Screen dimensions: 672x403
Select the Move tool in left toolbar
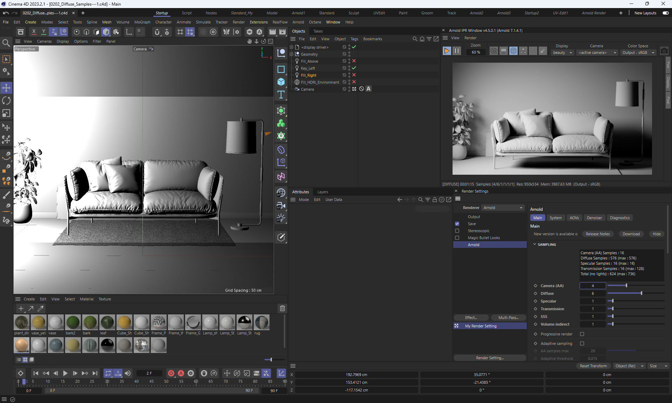coord(6,88)
